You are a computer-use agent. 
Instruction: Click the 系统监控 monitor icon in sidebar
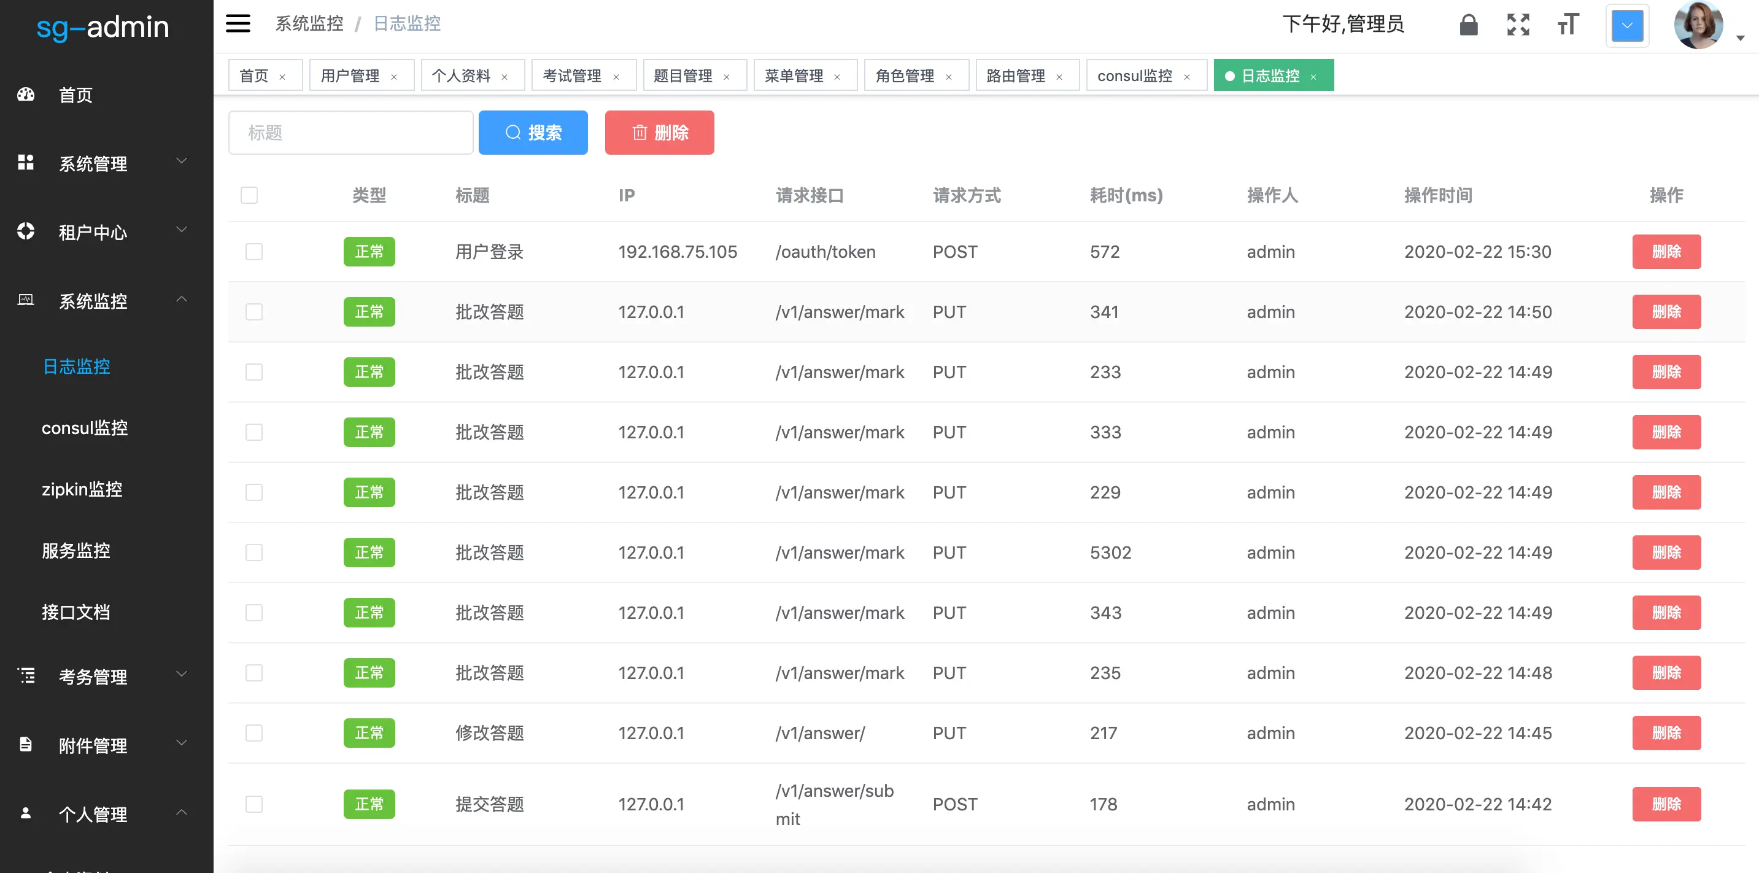[25, 300]
